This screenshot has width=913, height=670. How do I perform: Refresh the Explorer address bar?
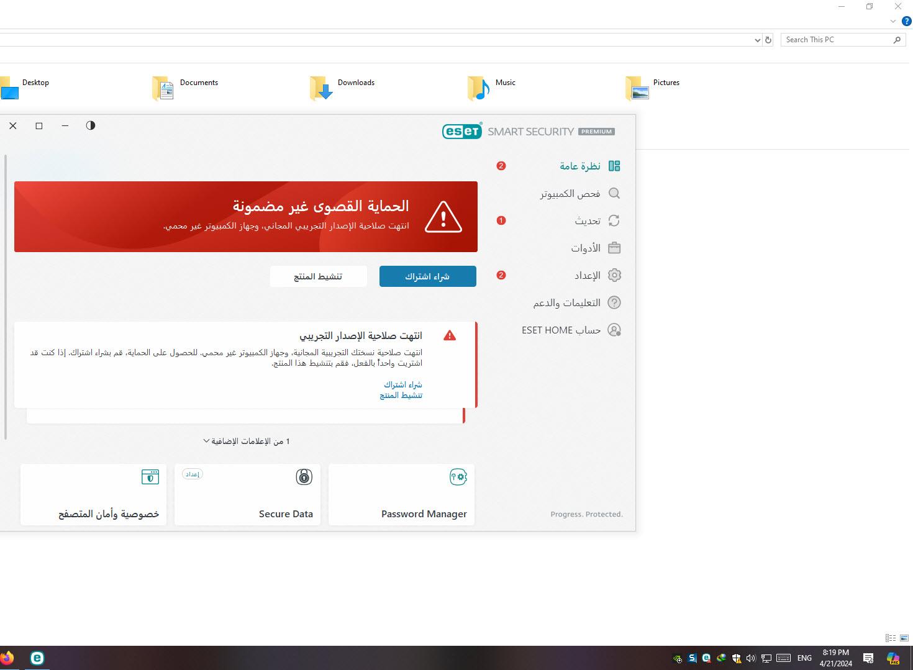[768, 40]
